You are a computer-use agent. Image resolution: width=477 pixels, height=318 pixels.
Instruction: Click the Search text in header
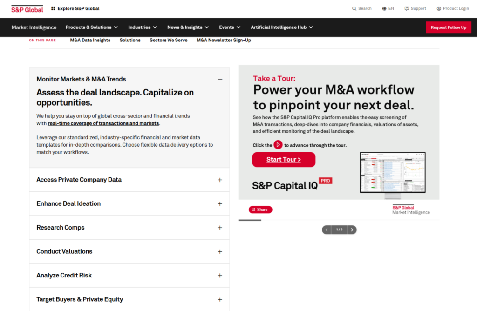365,8
